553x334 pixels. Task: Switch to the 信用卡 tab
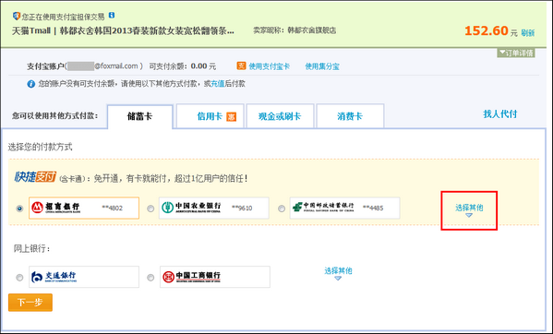click(x=210, y=116)
